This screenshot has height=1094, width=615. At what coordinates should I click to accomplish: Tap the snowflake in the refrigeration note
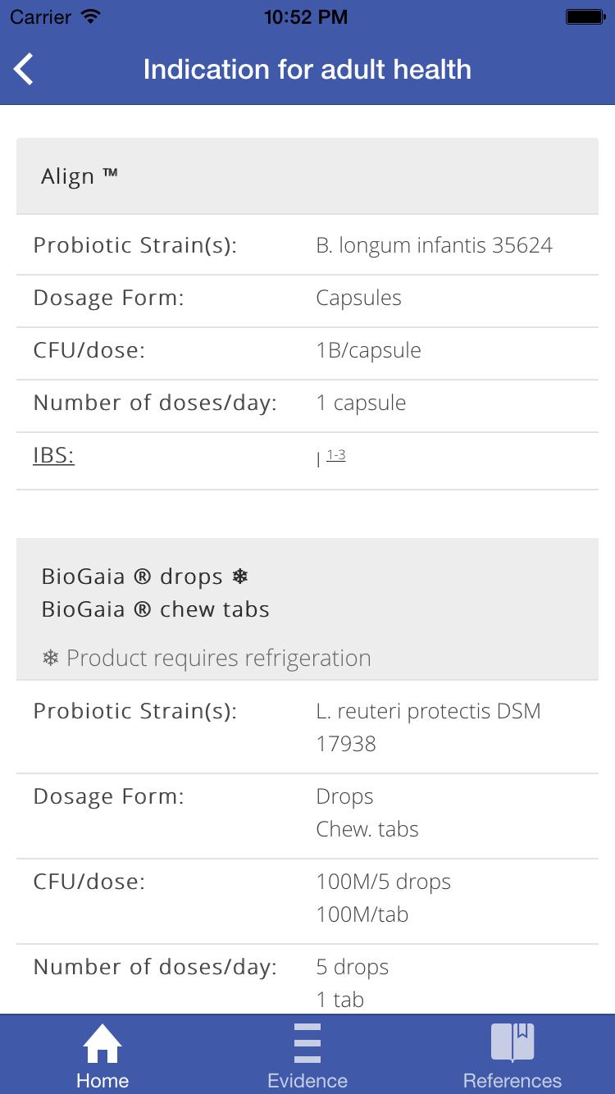(x=49, y=657)
